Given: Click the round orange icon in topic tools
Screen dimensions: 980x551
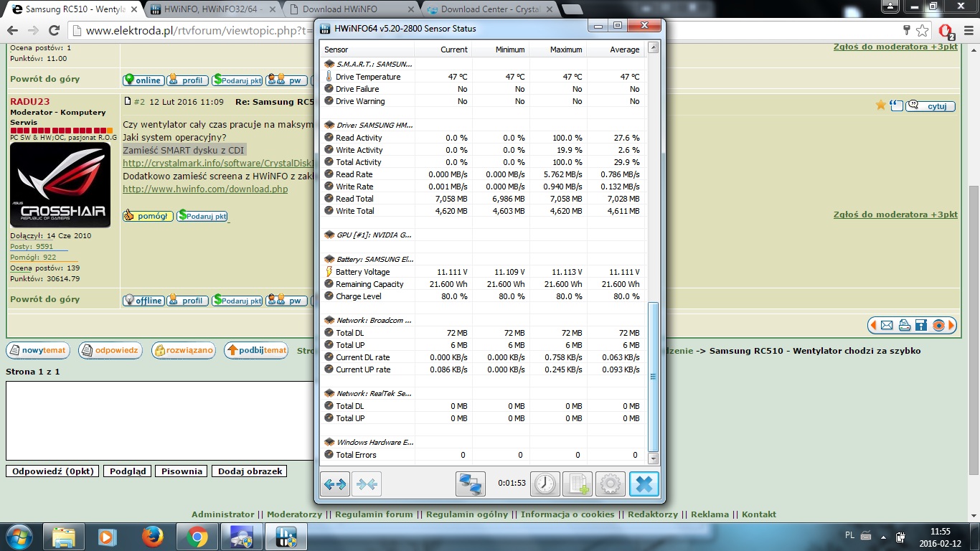Looking at the screenshot, I should click(x=938, y=325).
